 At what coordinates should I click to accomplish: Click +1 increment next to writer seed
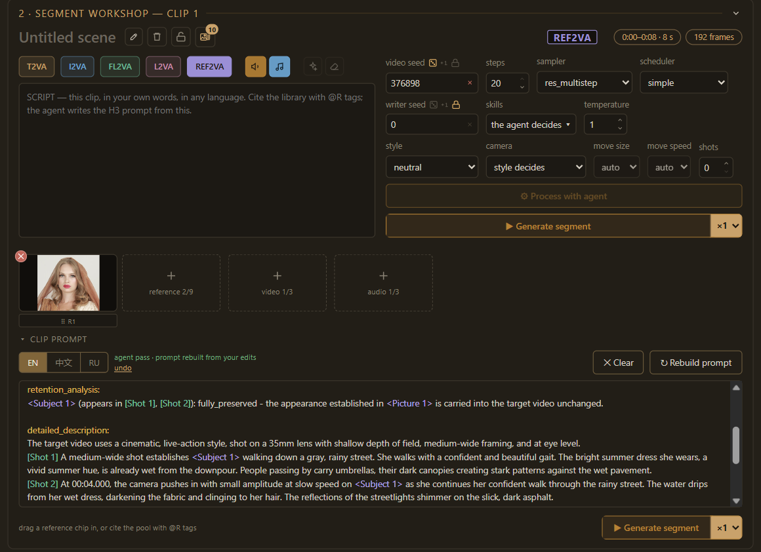[x=445, y=105]
